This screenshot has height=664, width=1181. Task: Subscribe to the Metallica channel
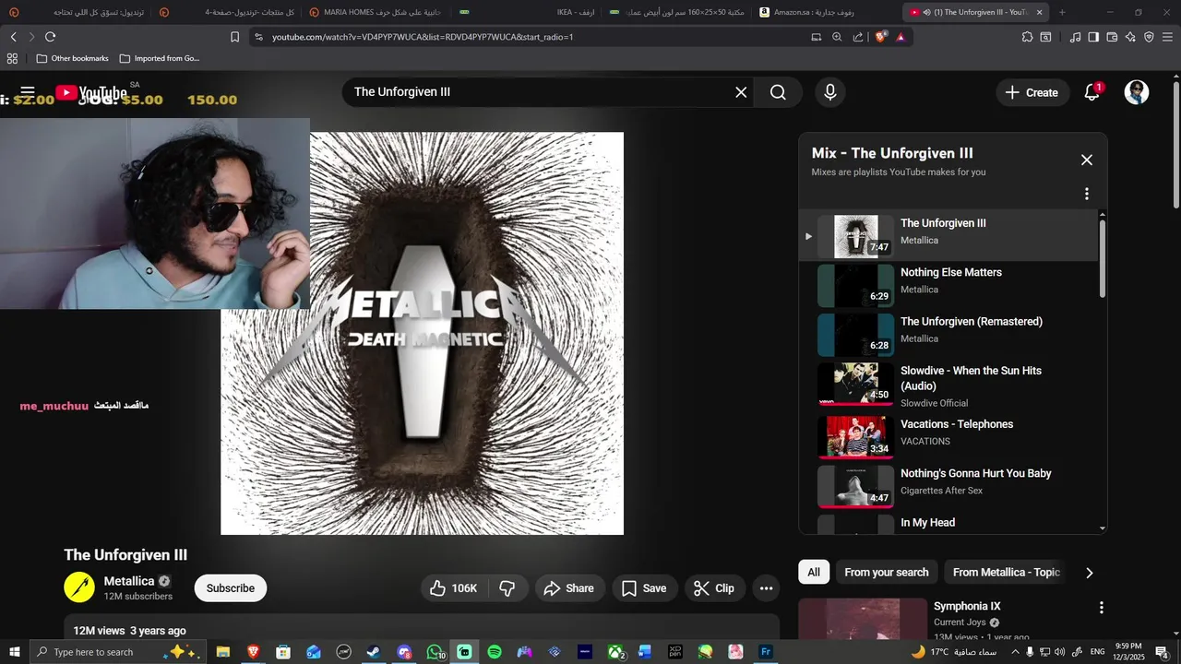[x=231, y=588]
